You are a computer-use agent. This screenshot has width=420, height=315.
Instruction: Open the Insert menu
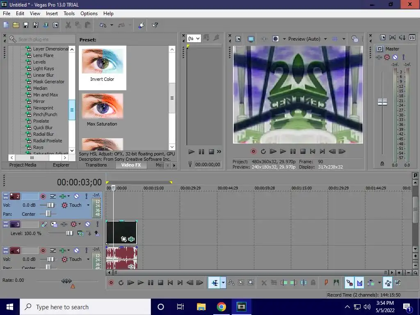[x=52, y=14]
